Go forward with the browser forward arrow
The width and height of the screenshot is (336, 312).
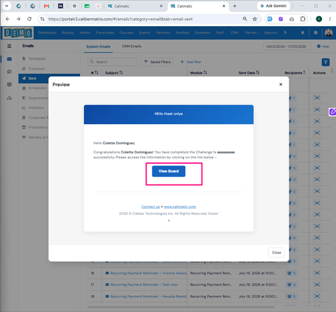pyautogui.click(x=18, y=19)
